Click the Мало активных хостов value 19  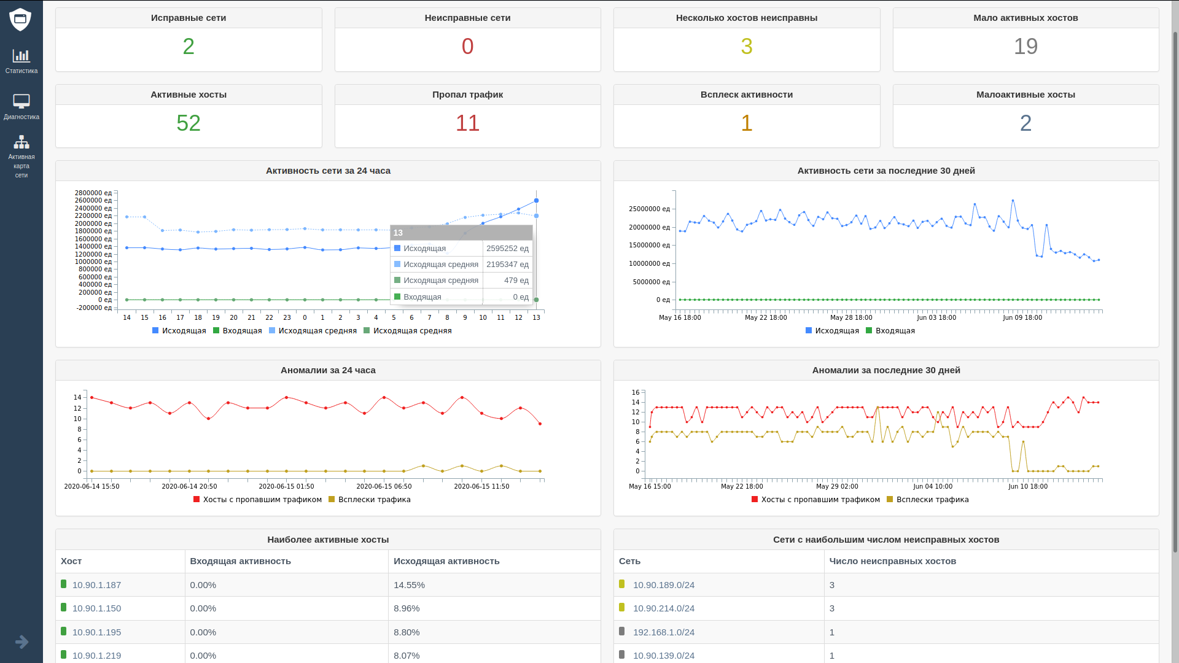coord(1025,47)
